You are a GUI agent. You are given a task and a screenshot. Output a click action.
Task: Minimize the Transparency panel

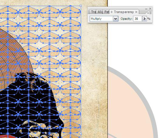146,9
